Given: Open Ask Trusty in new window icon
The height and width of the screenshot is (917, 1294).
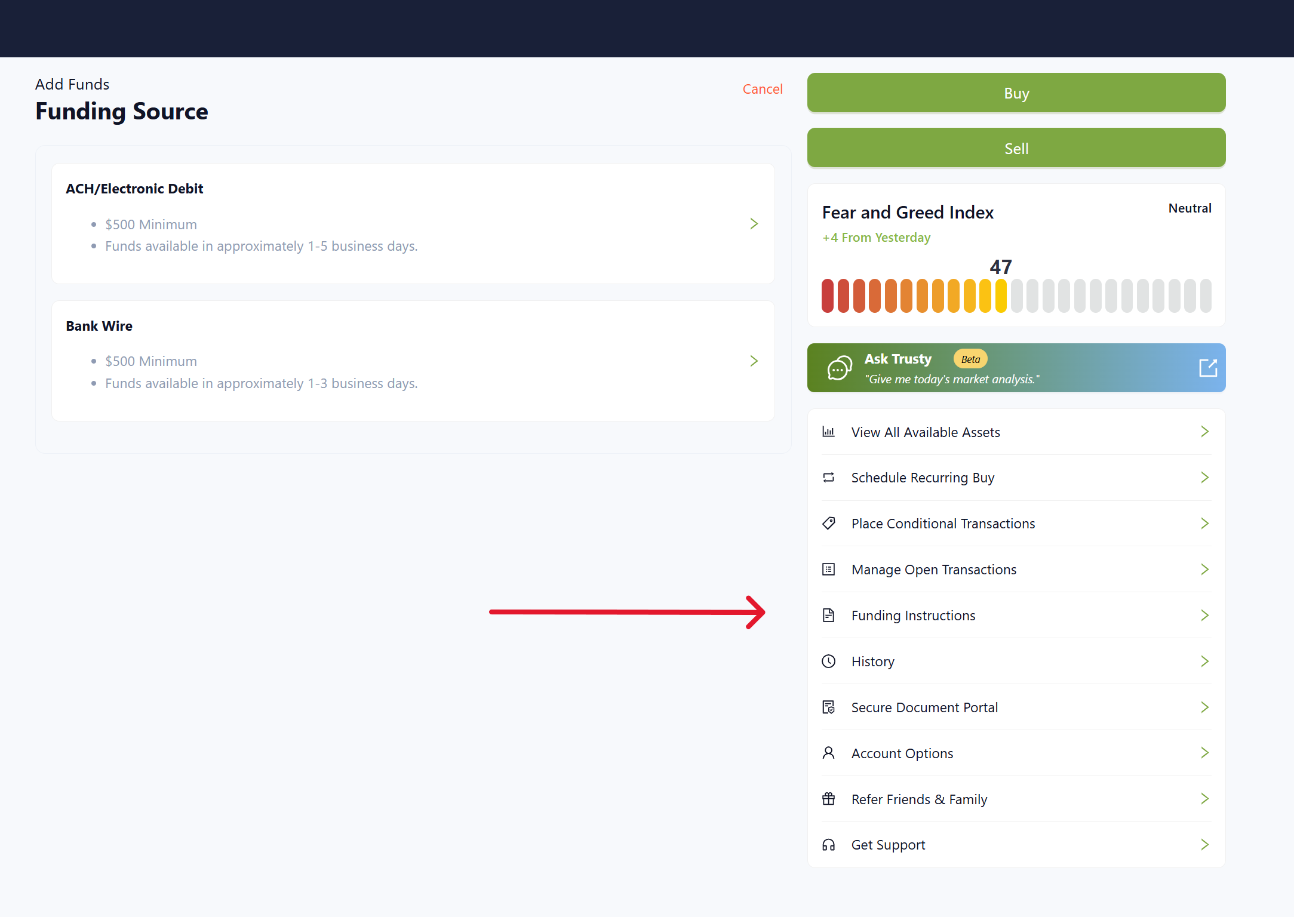Looking at the screenshot, I should (1207, 368).
